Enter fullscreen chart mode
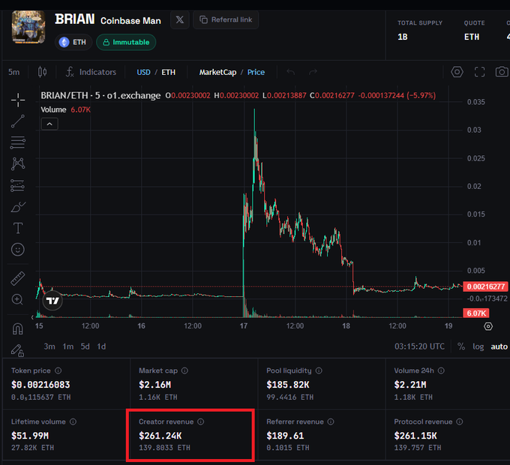This screenshot has height=465, width=510. point(479,72)
